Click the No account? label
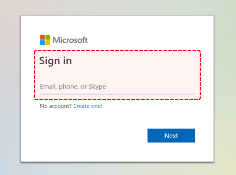This screenshot has height=175, width=236. [56, 106]
